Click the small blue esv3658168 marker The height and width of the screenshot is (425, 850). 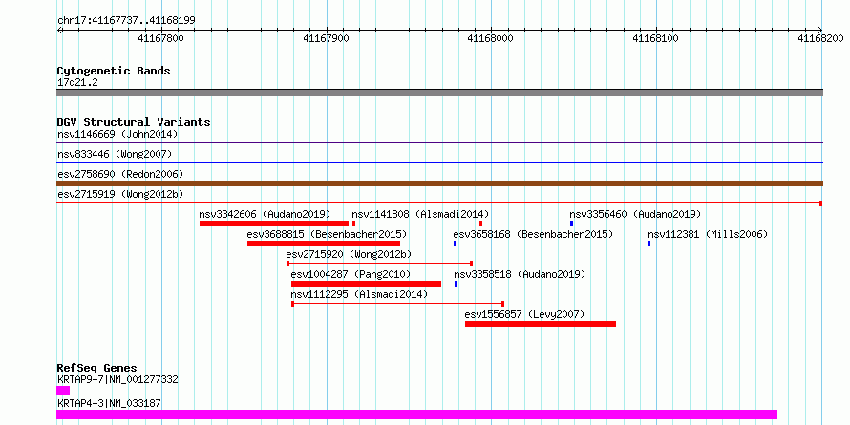click(455, 244)
